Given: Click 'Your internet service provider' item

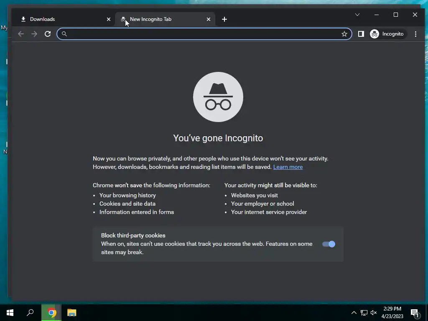Looking at the screenshot, I should click(269, 212).
